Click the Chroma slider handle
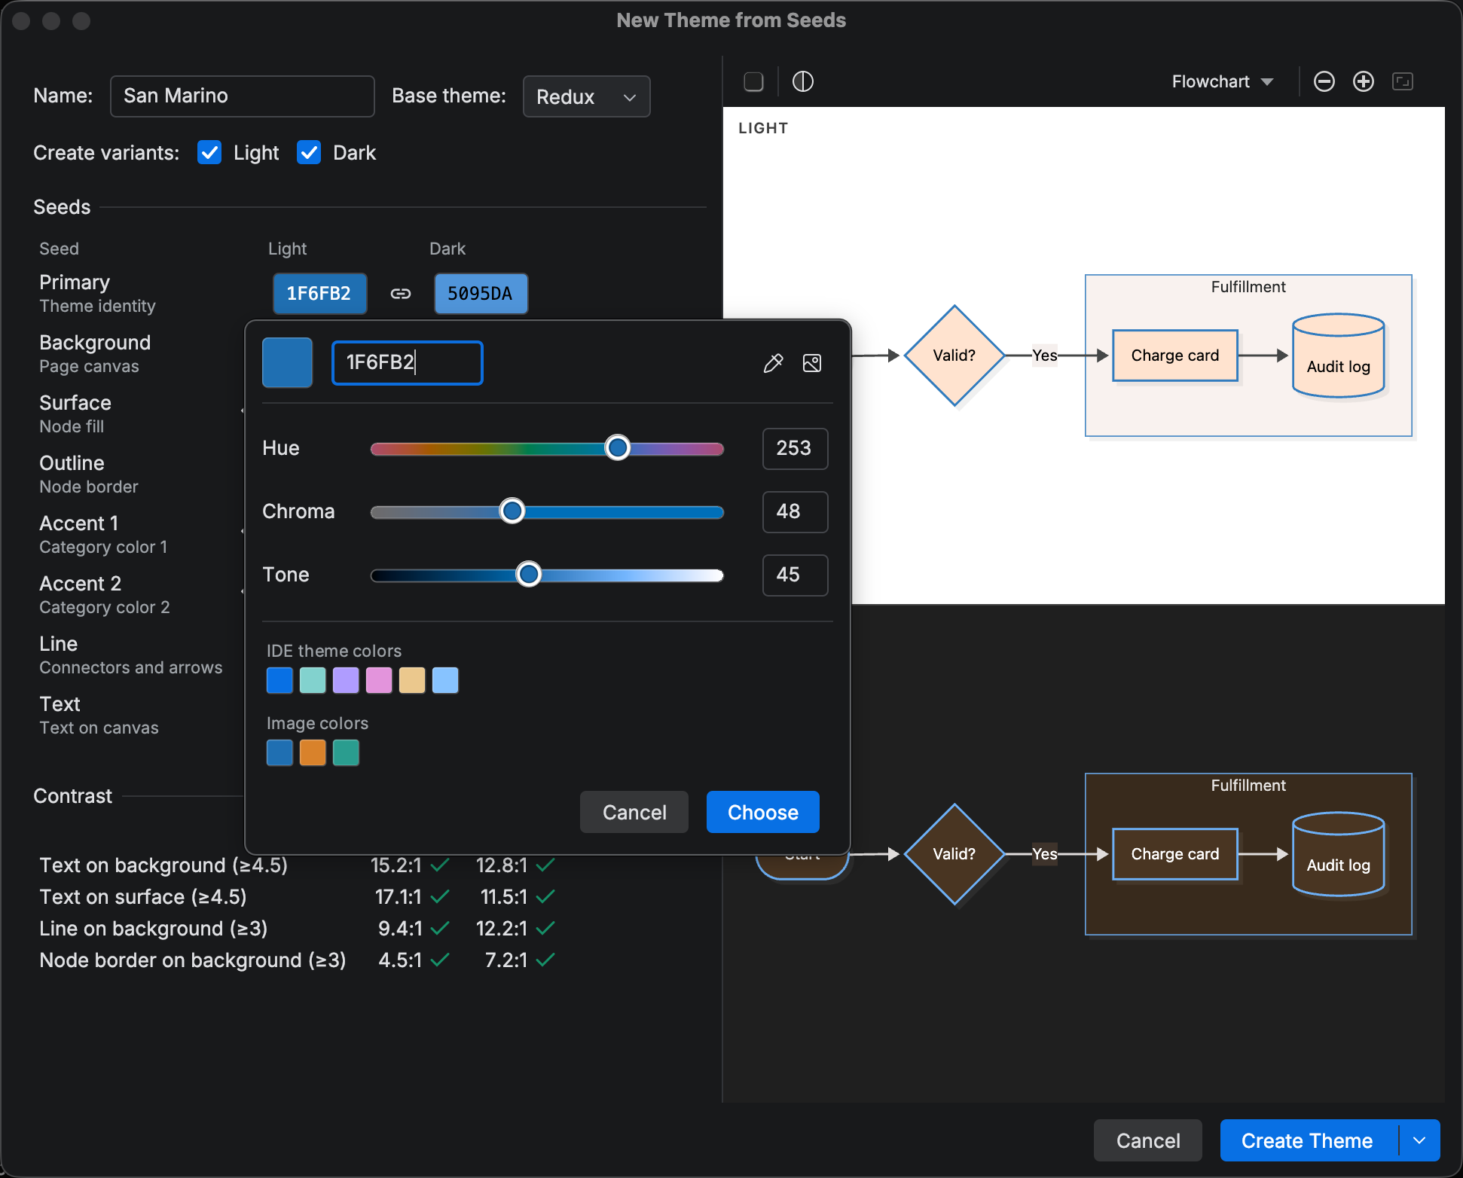The image size is (1463, 1178). coord(512,511)
